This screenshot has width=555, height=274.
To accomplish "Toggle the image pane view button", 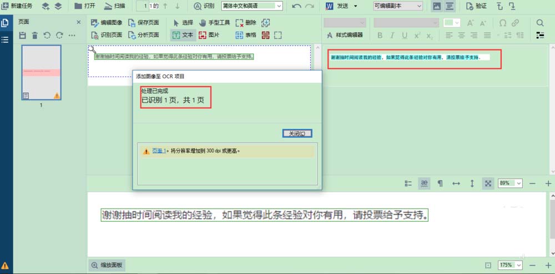I will tap(437, 6).
